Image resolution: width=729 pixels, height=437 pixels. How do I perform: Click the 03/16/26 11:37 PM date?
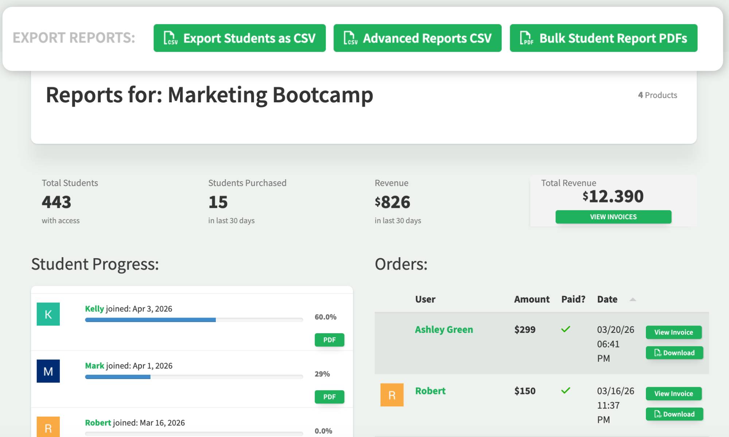pos(616,405)
